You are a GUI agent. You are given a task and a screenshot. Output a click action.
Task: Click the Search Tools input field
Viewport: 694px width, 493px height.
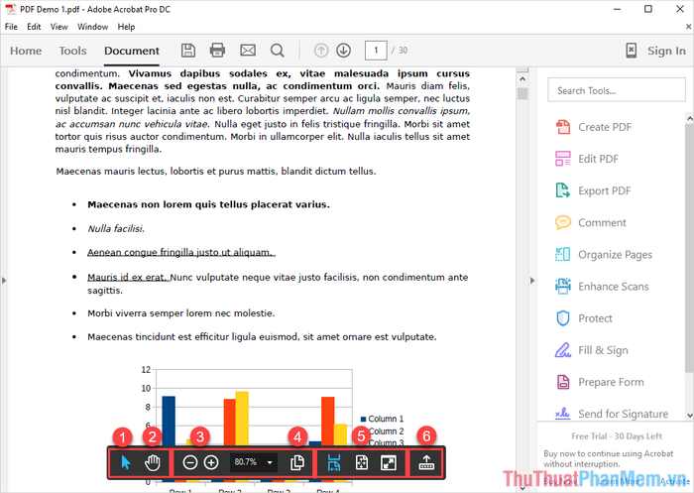coord(607,90)
